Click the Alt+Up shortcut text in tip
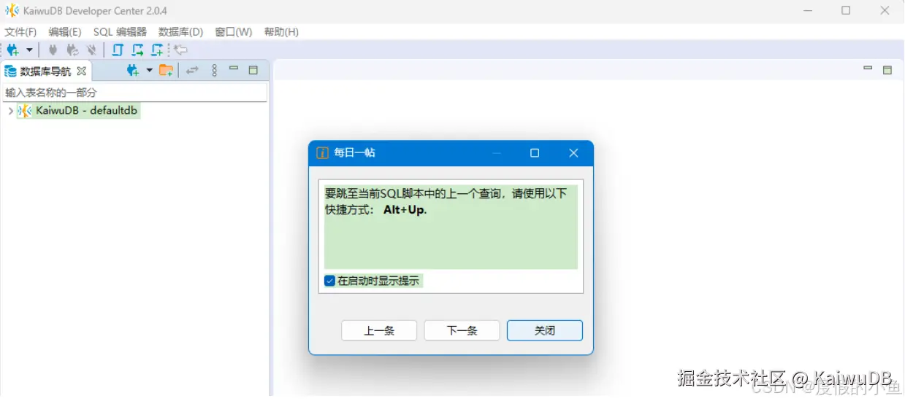905x401 pixels. pos(405,210)
